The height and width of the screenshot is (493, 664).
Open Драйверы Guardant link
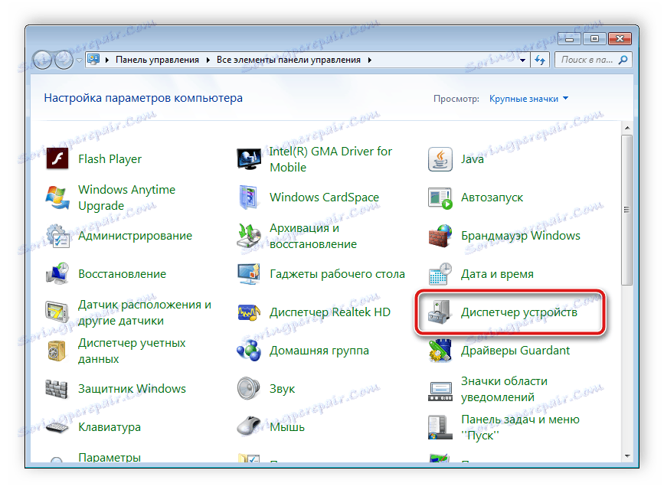tap(515, 351)
